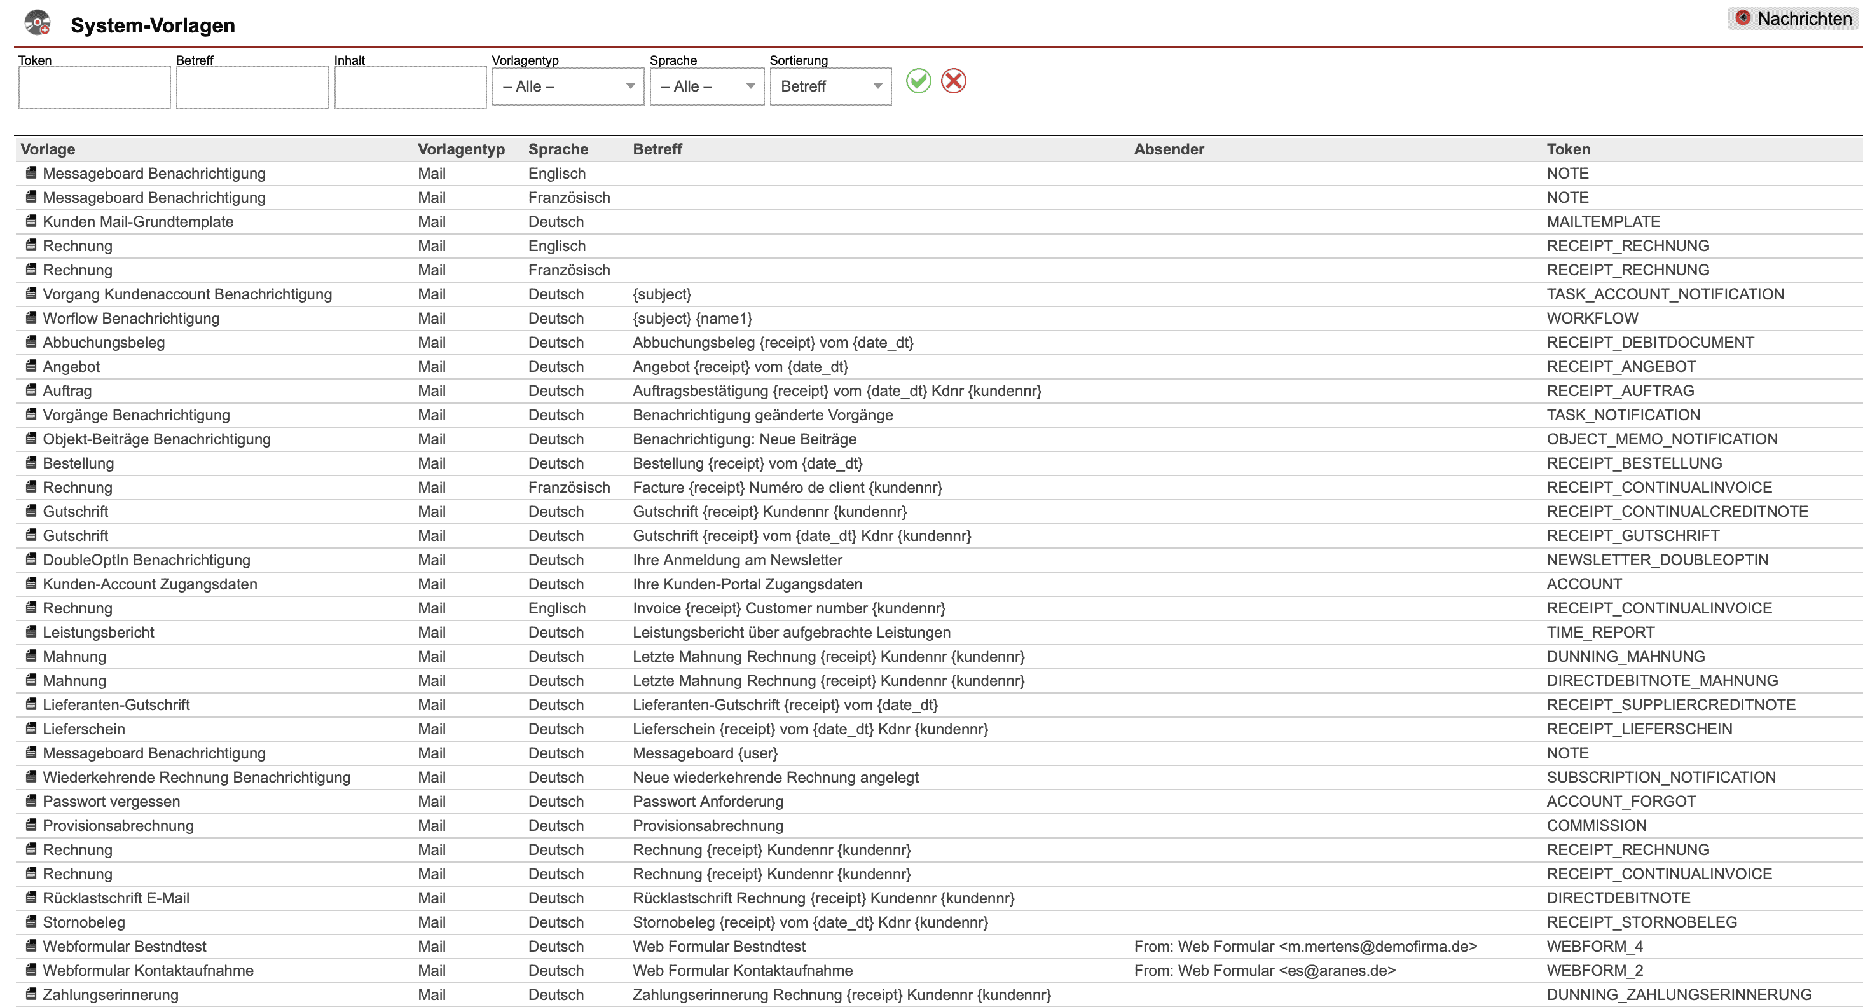1863x1007 pixels.
Task: Open the Nachrichten button
Action: click(x=1793, y=19)
